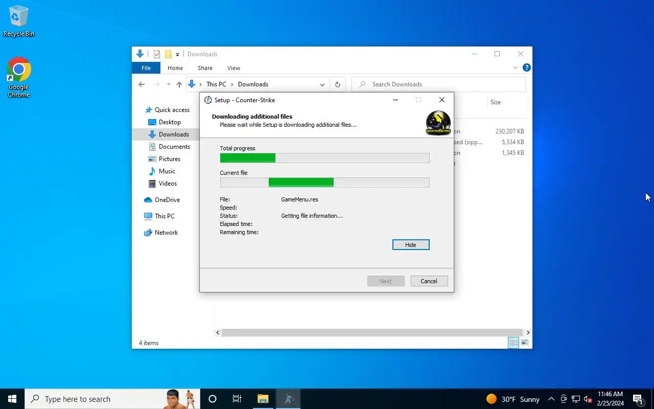Click the Properties icon in quick access toolbar

click(157, 54)
